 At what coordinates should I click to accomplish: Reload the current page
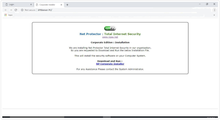16,10
